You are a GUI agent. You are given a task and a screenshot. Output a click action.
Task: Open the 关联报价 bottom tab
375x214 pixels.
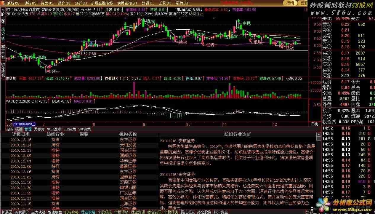(22, 212)
